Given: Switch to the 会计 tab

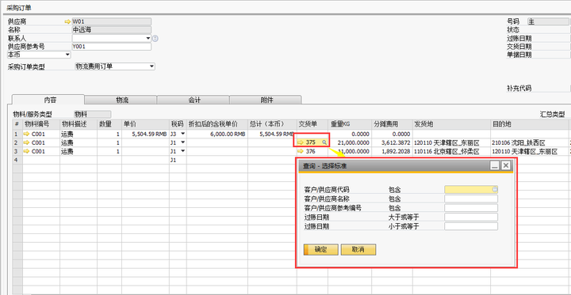Looking at the screenshot, I should tap(194, 100).
